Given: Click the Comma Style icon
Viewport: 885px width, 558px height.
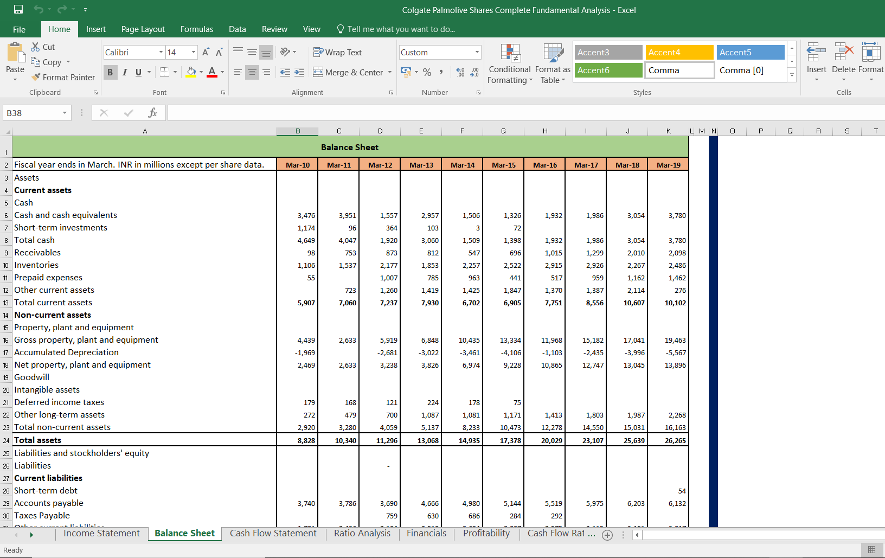Looking at the screenshot, I should [441, 72].
